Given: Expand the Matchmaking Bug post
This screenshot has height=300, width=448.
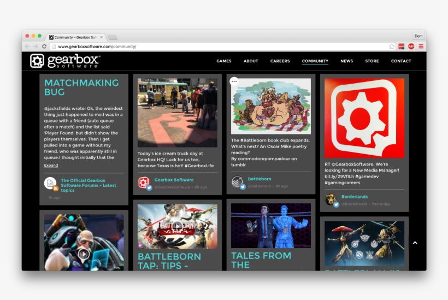Looking at the screenshot, I should (x=51, y=166).
